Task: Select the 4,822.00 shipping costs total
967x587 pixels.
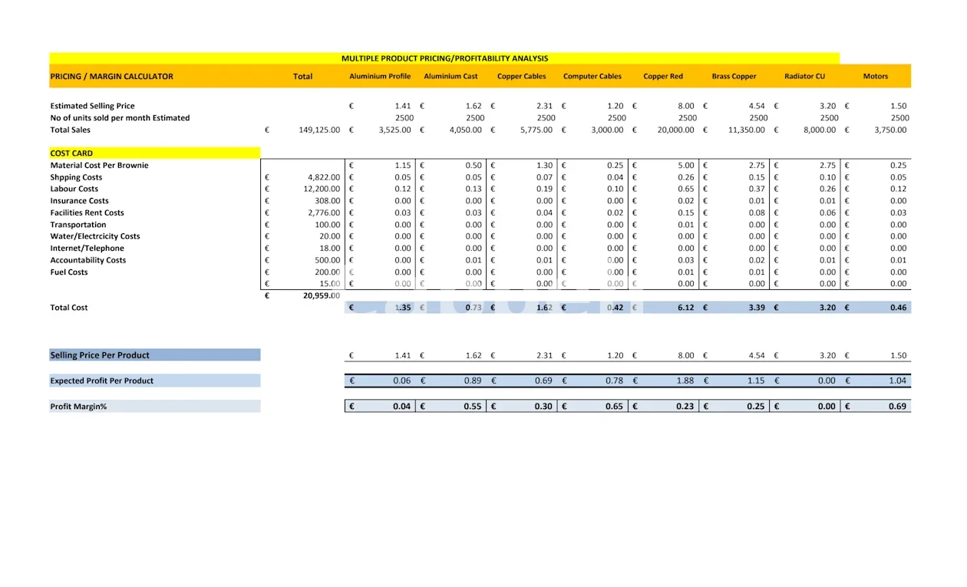Action: click(x=323, y=177)
